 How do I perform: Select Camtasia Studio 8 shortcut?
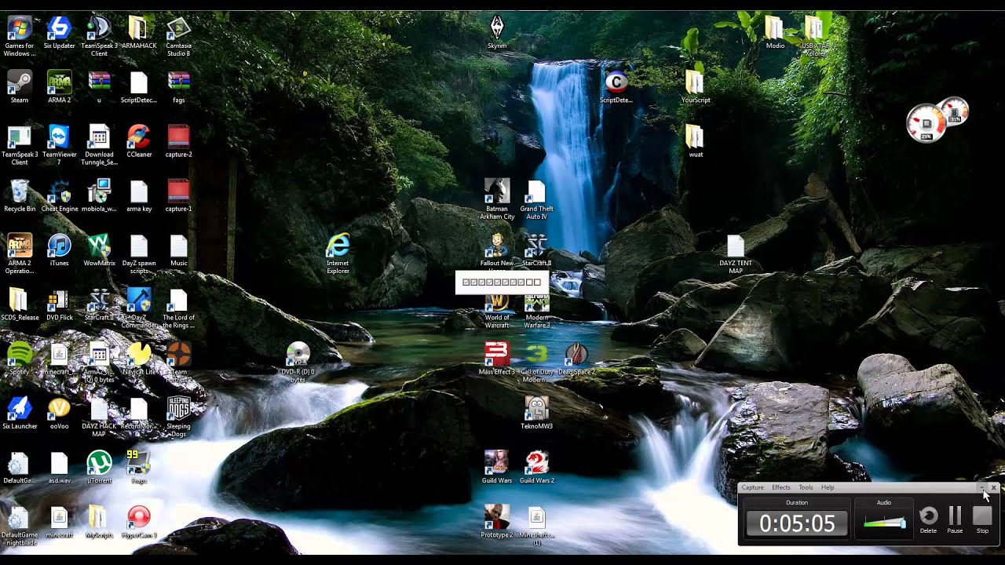178,36
